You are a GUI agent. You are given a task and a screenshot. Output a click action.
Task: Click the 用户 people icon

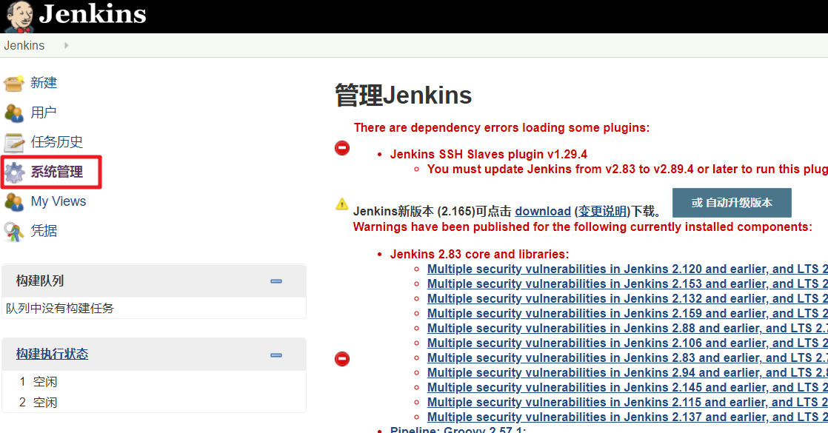pyautogui.click(x=14, y=113)
